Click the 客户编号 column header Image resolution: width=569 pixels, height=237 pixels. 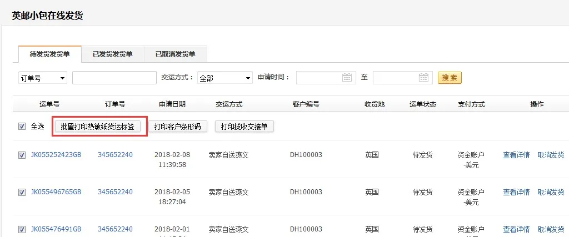pyautogui.click(x=306, y=104)
